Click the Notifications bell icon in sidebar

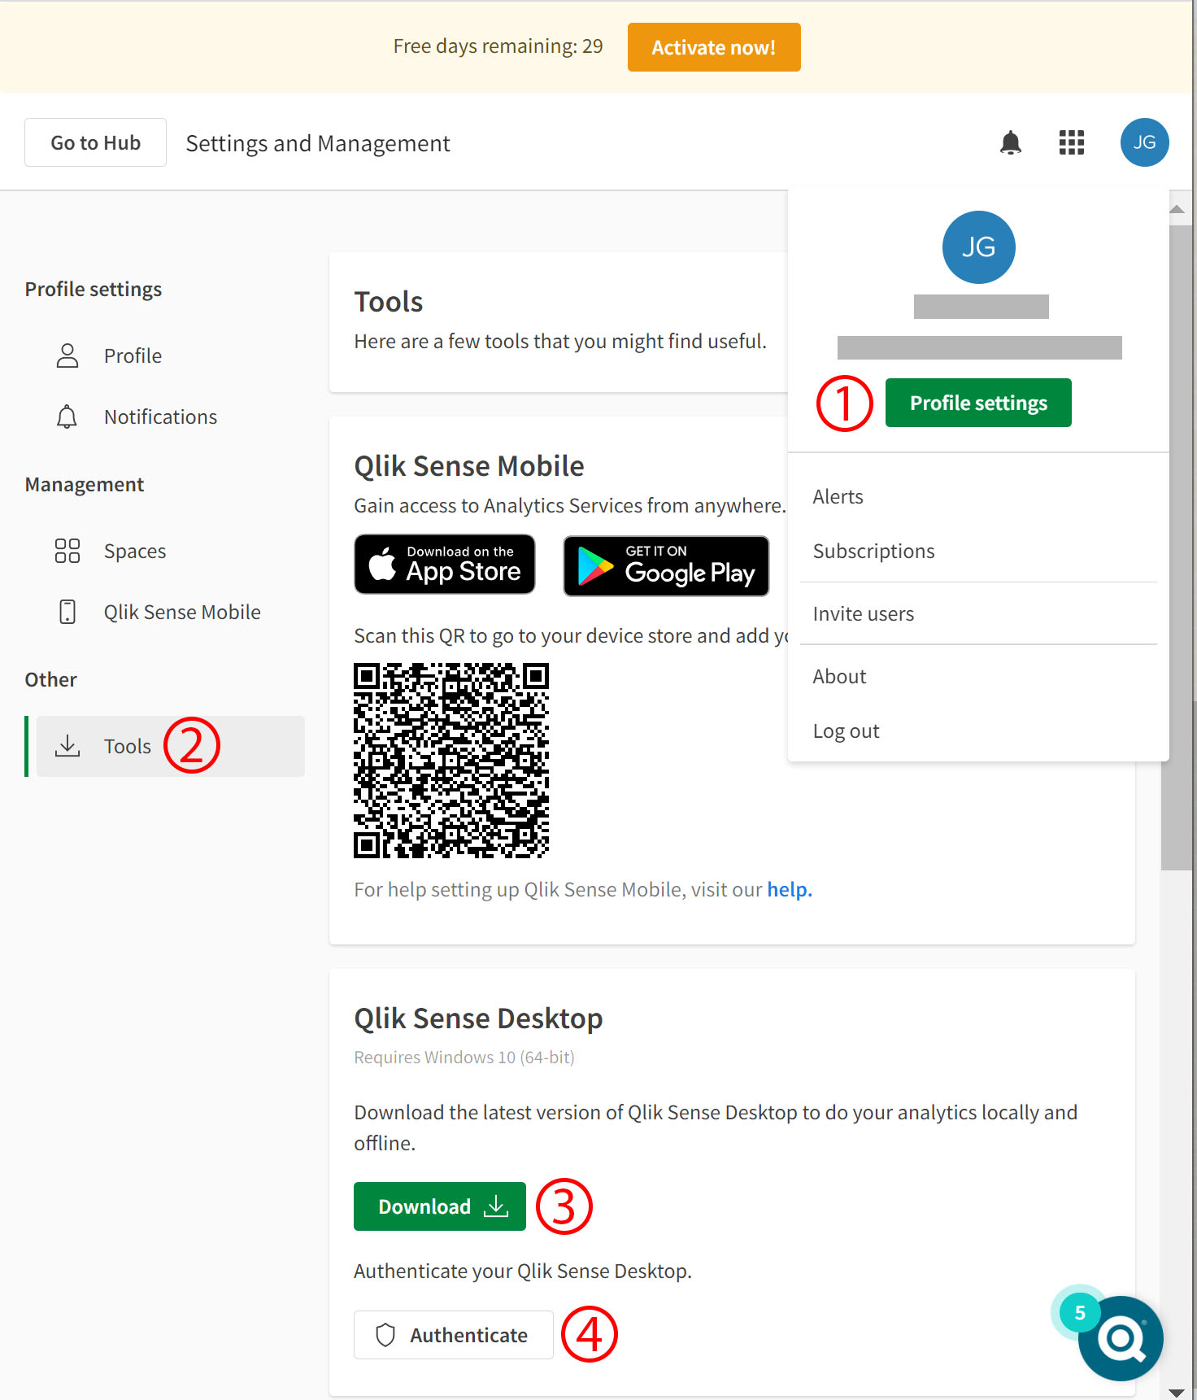pyautogui.click(x=67, y=417)
